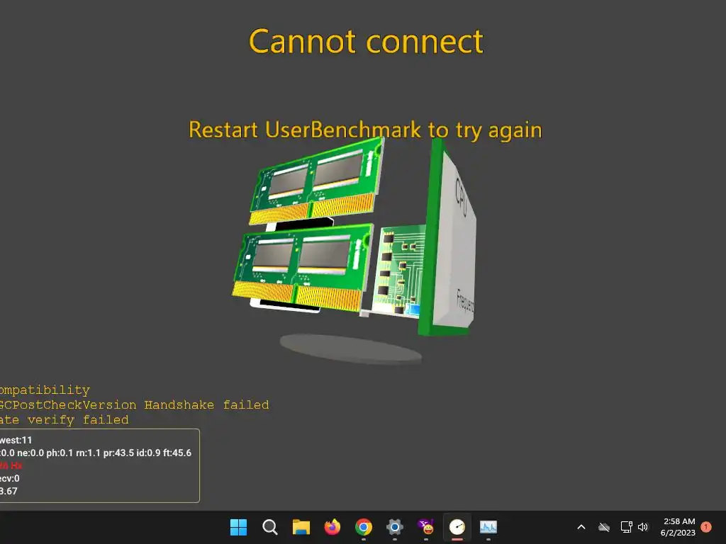This screenshot has height=544, width=726.
Task: Click the 'west:11' debug line
Action: 16,440
